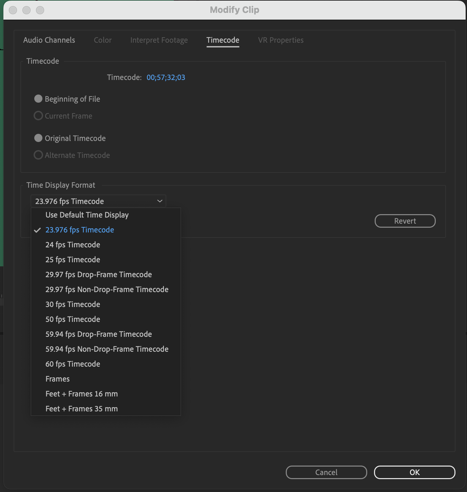
Task: Choose Use Default Time Display option
Action: [87, 215]
